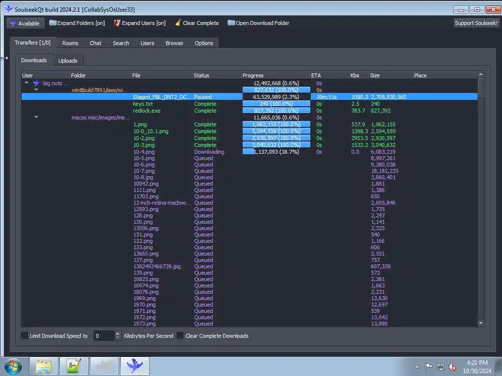Image resolution: width=502 pixels, height=376 pixels.
Task: Open Notepad++ from the taskbar
Action: point(74,366)
